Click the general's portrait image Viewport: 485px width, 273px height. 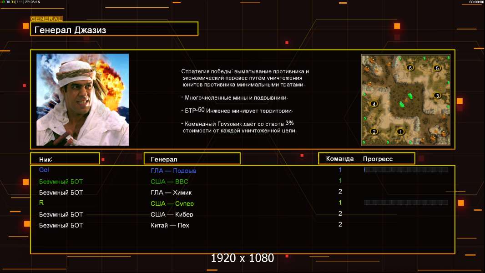[x=83, y=100]
